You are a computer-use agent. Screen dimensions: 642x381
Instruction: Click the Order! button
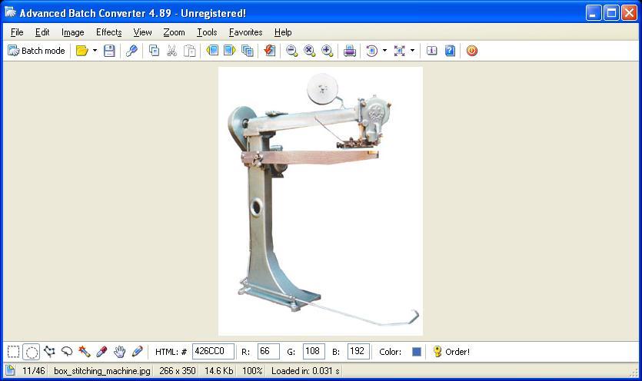pyautogui.click(x=451, y=352)
